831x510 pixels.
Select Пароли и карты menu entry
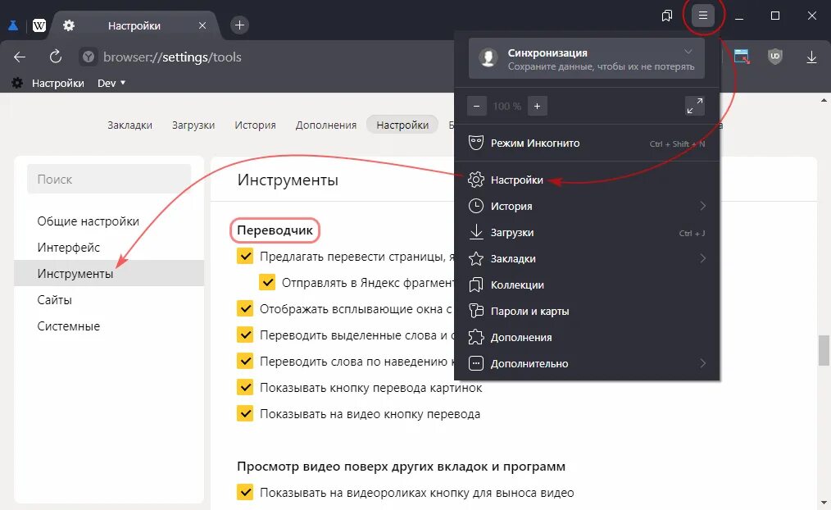(587, 311)
